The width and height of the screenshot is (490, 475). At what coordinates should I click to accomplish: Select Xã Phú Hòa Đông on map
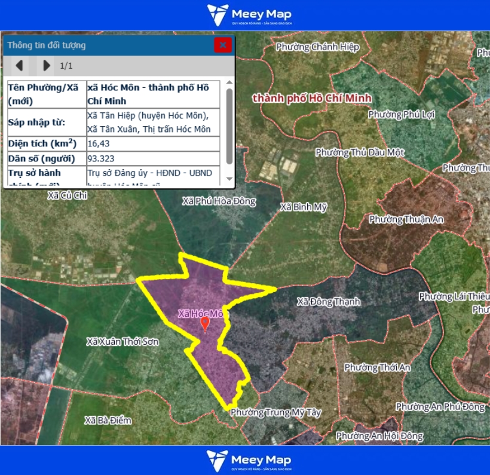219,201
